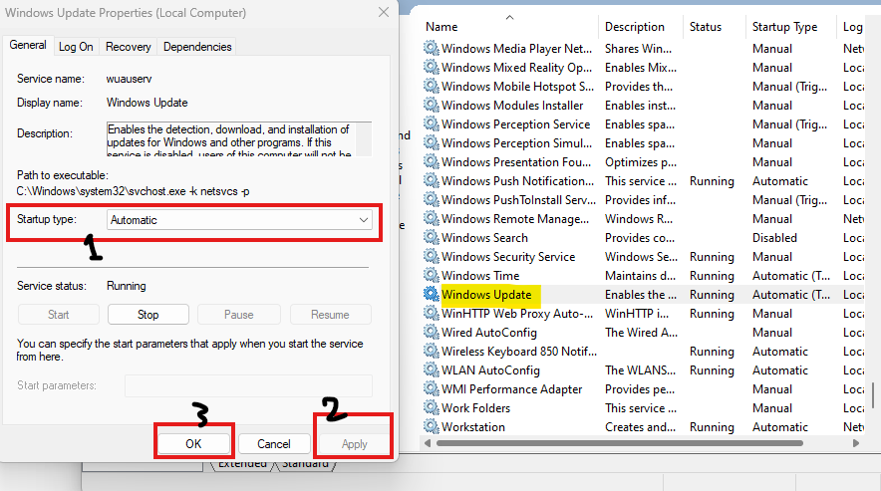Click the gear icon beside Windows PushToInstall Serv...
Viewport: 881px width, 491px height.
coord(431,199)
